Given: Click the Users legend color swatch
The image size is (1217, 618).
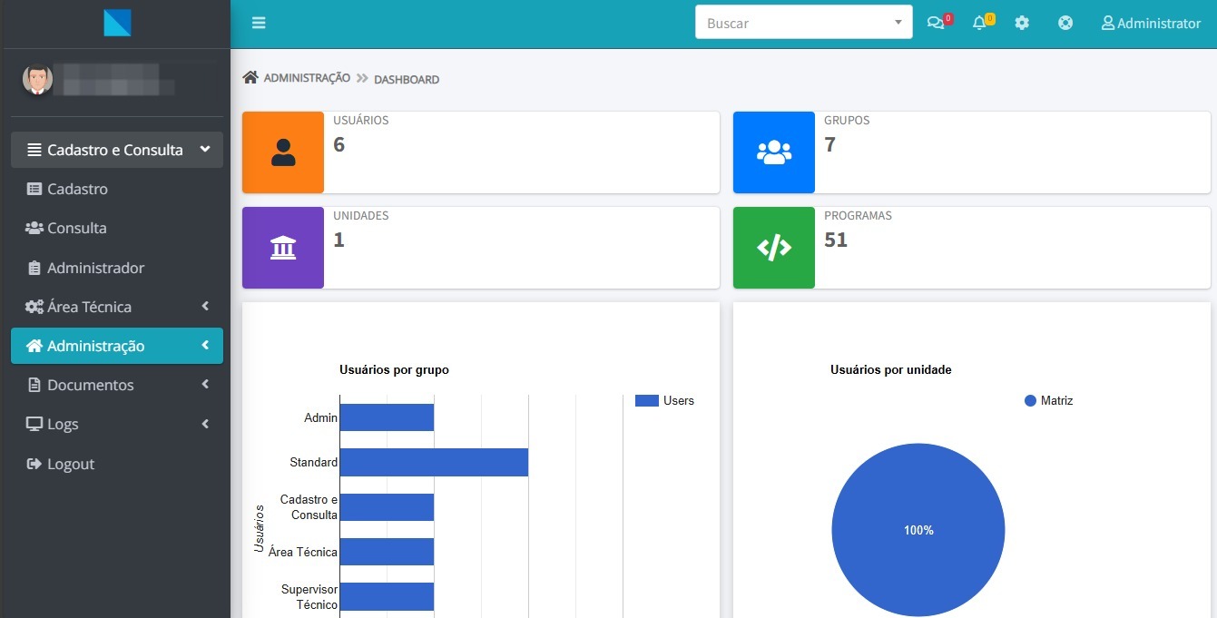Looking at the screenshot, I should (x=646, y=400).
